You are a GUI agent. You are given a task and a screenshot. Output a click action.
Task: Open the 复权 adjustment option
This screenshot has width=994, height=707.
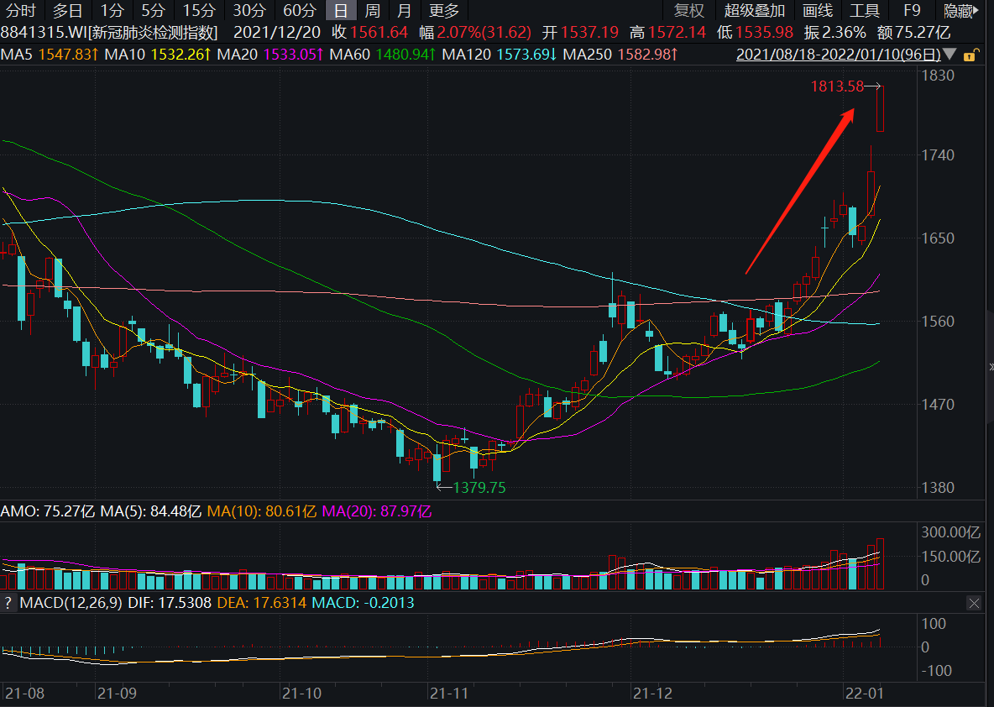689,11
